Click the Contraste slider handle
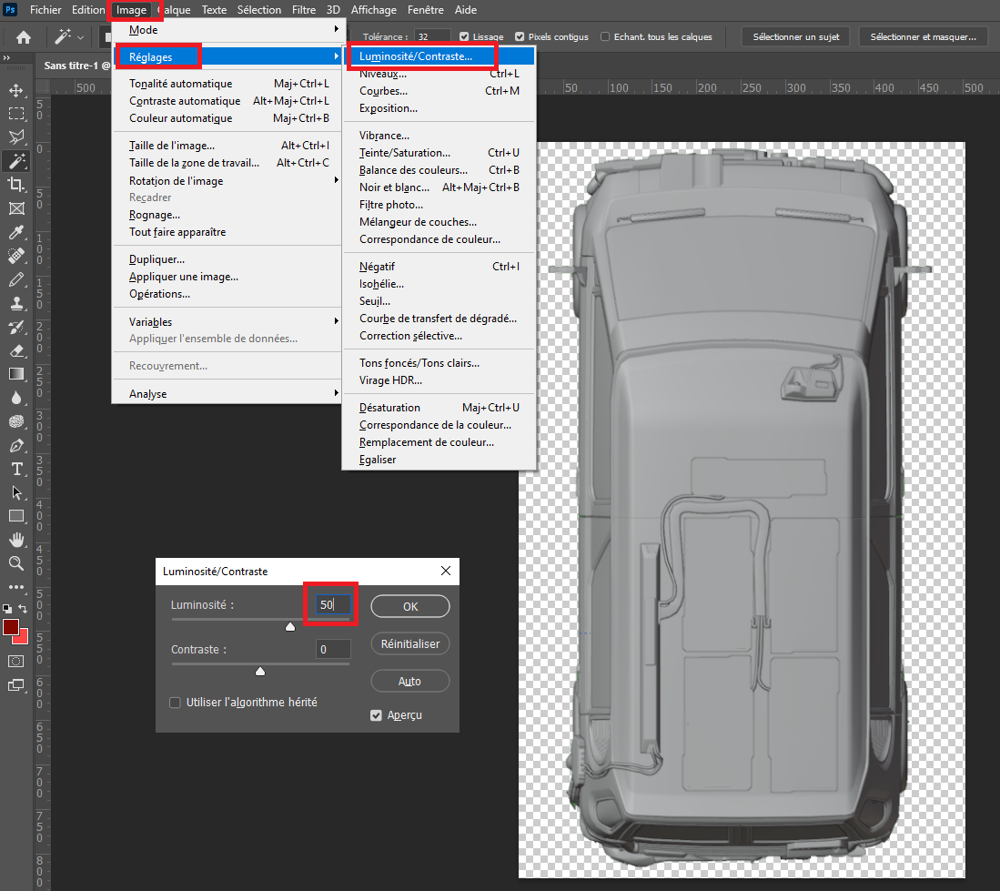The width and height of the screenshot is (1000, 891). [260, 672]
